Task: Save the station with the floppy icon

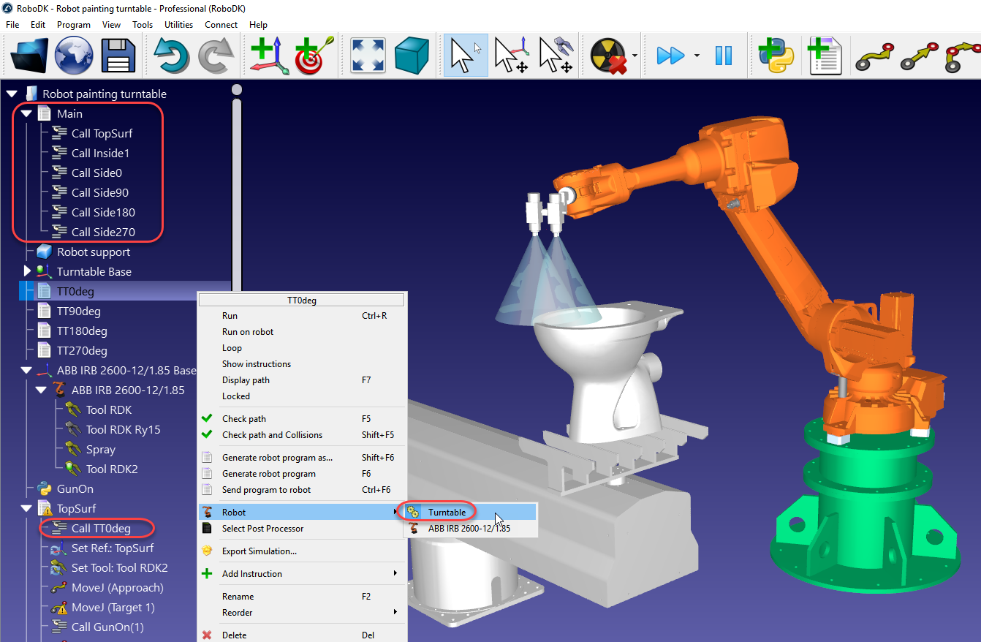Action: 118,56
